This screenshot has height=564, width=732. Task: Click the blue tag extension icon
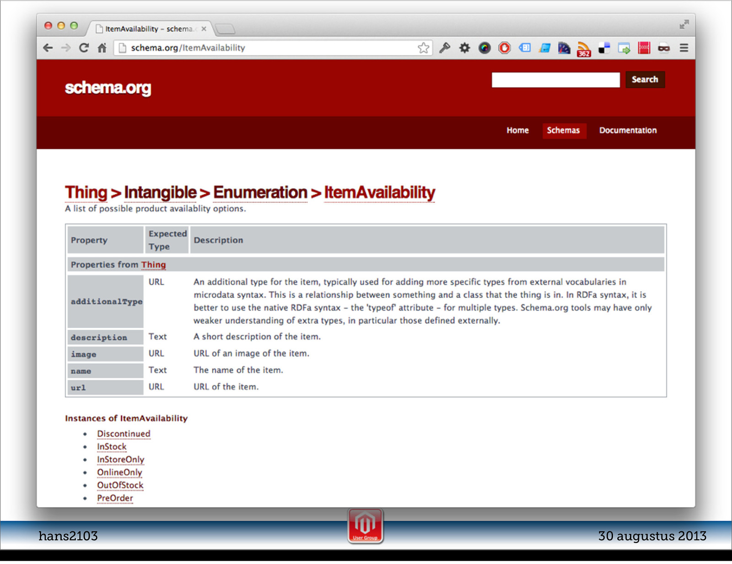click(525, 48)
